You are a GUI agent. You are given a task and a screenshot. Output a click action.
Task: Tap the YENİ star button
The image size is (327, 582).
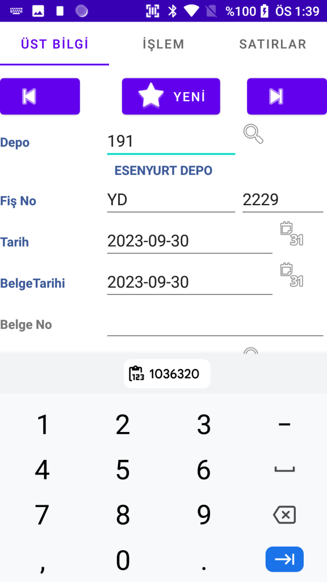[x=171, y=96]
